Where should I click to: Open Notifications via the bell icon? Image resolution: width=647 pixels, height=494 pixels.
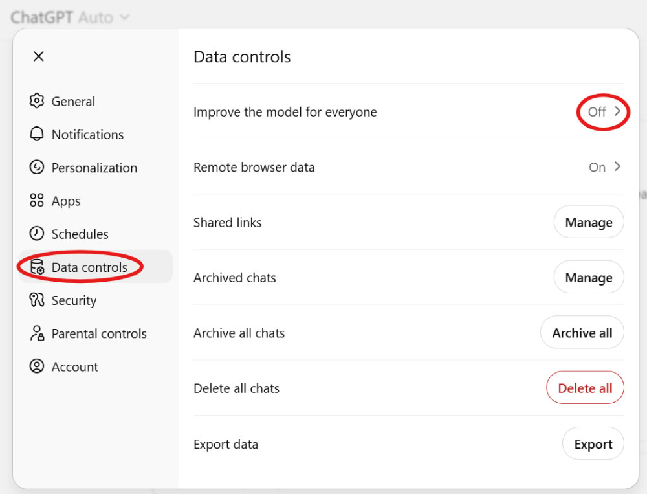38,134
